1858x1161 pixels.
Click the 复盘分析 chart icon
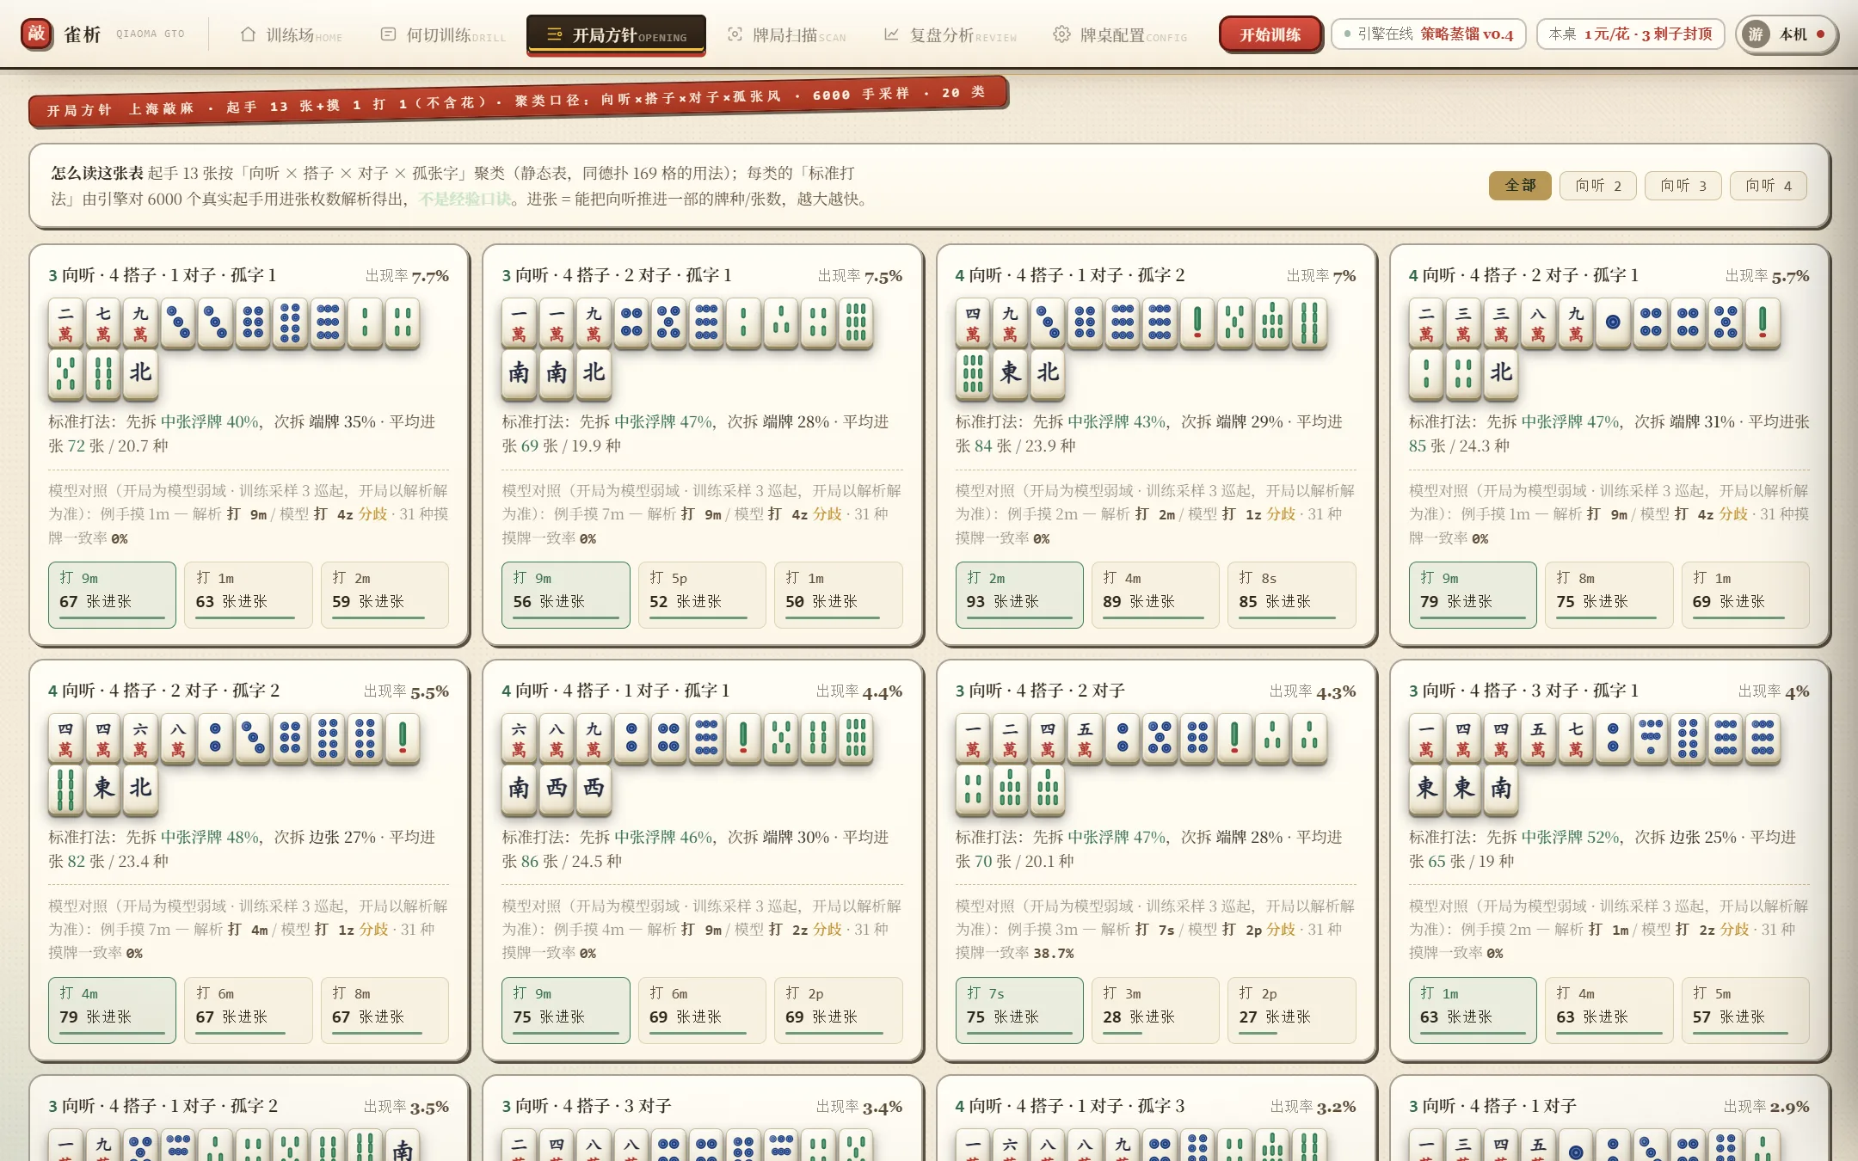point(891,34)
